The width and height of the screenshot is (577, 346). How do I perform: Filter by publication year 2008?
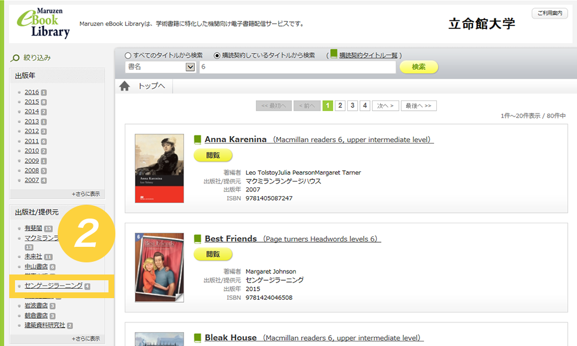coord(32,171)
